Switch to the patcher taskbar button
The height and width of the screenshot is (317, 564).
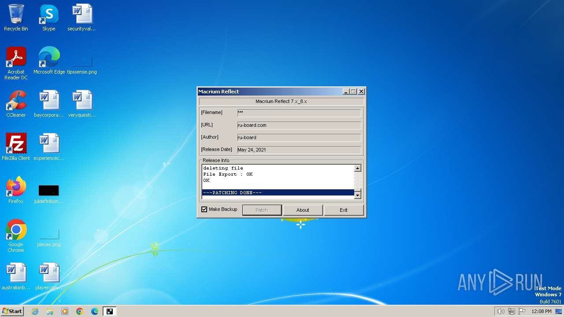coord(110,311)
